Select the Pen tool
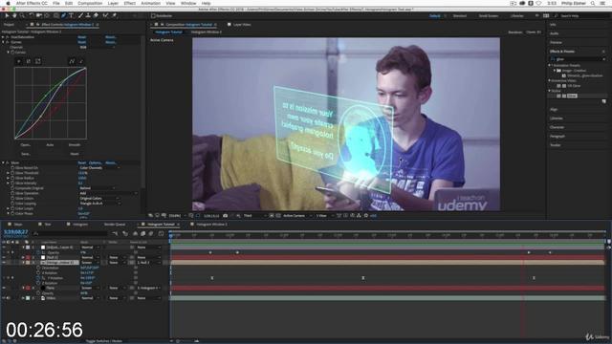 pos(64,15)
